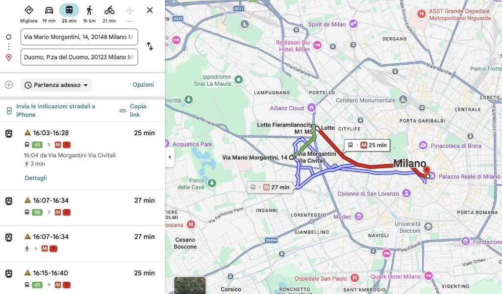This screenshot has width=502, height=294.
Task: Select the public transit mode, 25 min
Action: [69, 14]
